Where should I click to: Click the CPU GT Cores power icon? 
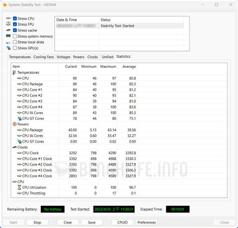click(x=20, y=142)
